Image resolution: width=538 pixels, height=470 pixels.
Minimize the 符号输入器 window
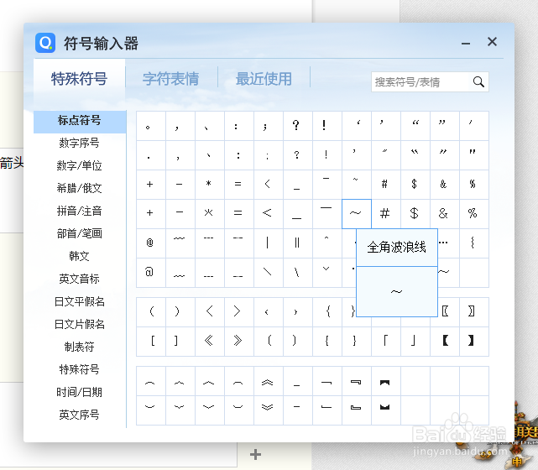click(466, 44)
